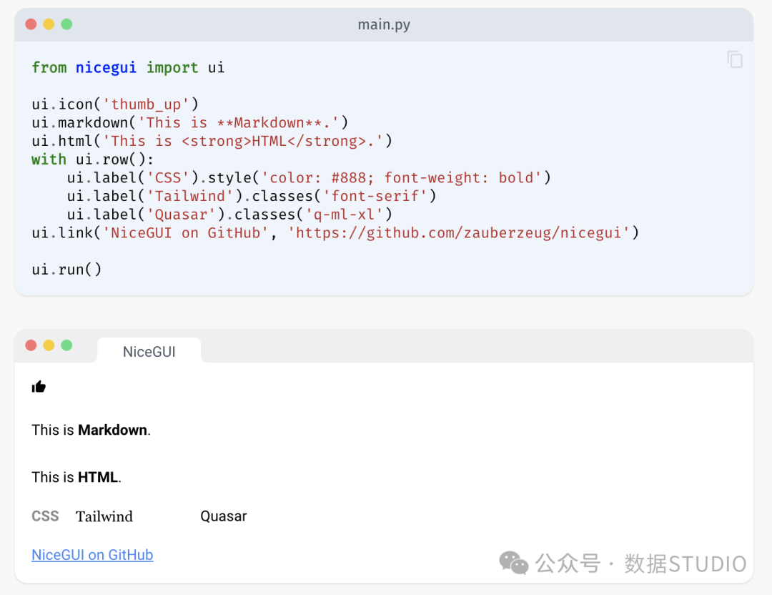Viewport: 772px width, 595px height.
Task: Close the NiceGUI browser window
Action: pos(31,345)
